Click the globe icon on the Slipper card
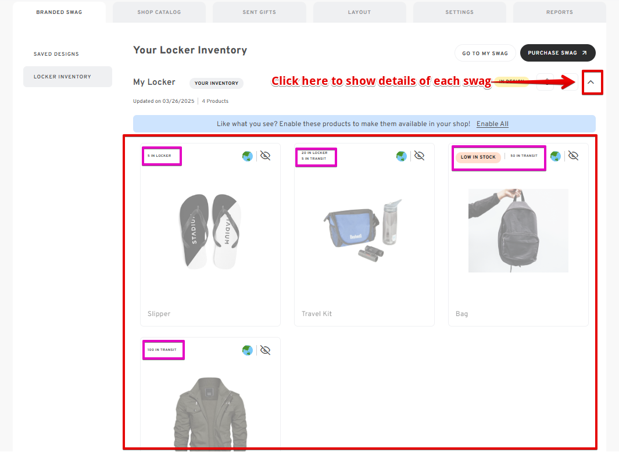This screenshot has height=452, width=619. coord(248,156)
